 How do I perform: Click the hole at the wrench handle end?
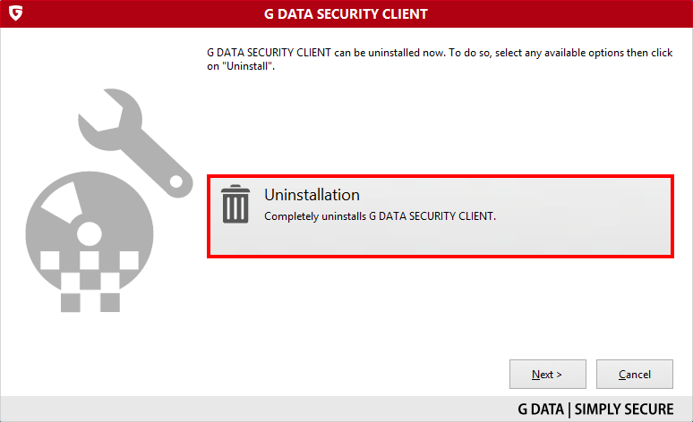176,181
